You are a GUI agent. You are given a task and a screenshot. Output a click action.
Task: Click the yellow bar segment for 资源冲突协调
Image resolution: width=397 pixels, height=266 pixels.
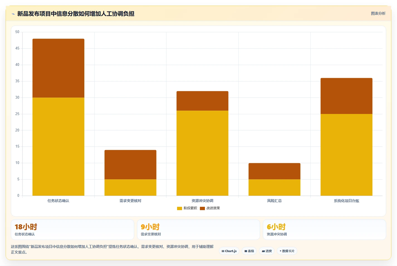[202, 153]
